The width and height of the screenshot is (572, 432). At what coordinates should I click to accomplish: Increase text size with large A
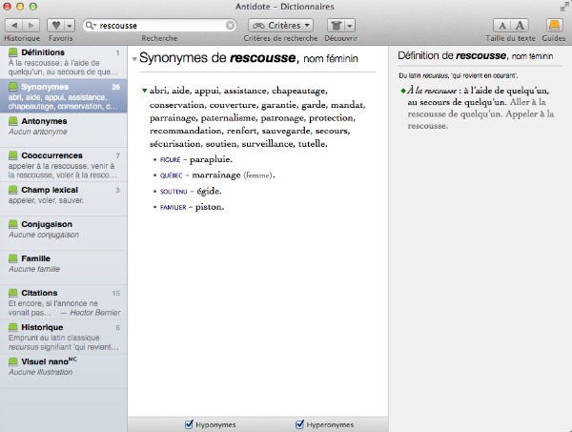pos(520,26)
